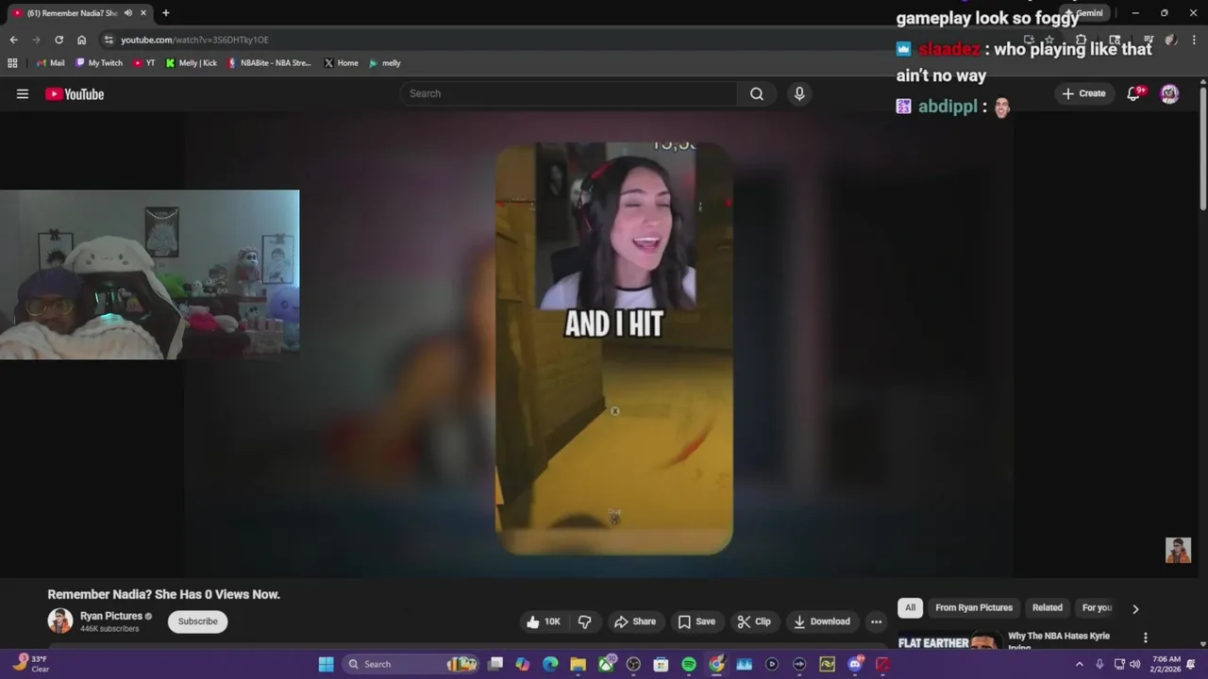Click the vertical video player

tap(613, 348)
